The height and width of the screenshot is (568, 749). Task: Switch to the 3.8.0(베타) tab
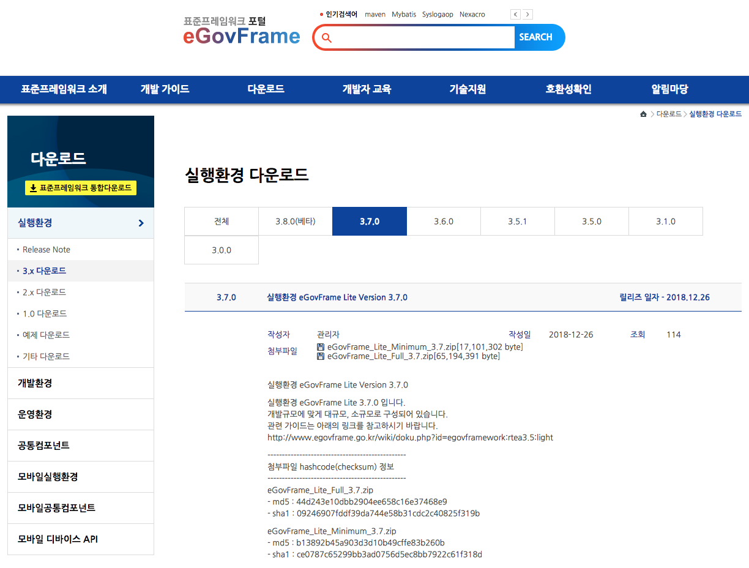tap(295, 222)
